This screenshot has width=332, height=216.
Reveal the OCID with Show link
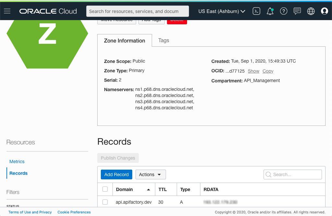pyautogui.click(x=253, y=71)
